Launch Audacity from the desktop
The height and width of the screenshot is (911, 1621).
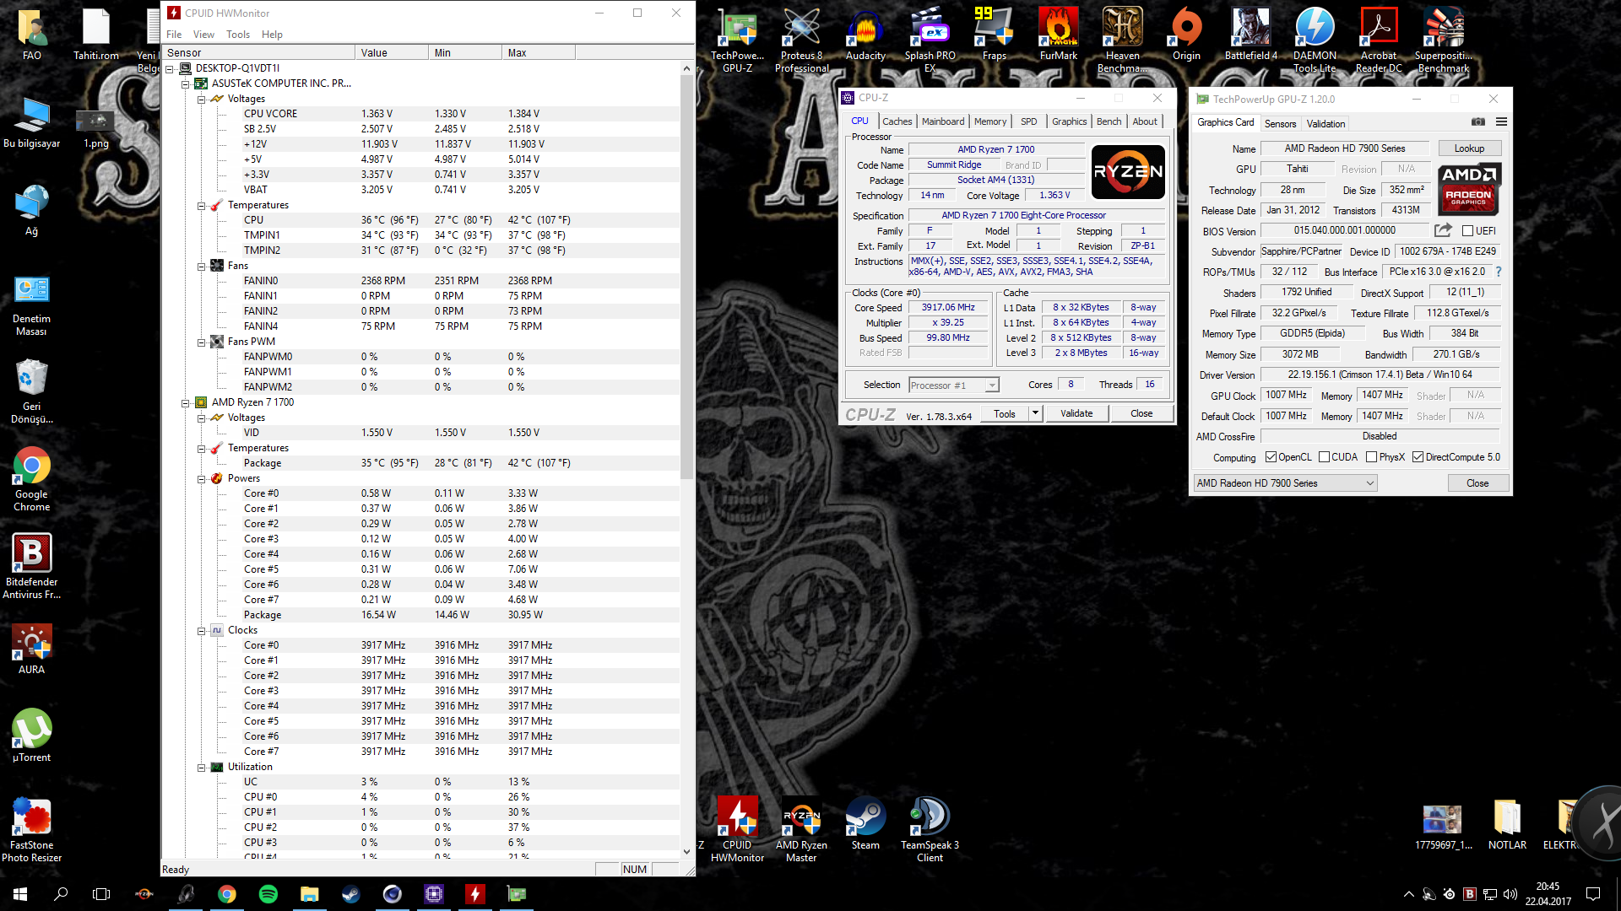[x=865, y=34]
